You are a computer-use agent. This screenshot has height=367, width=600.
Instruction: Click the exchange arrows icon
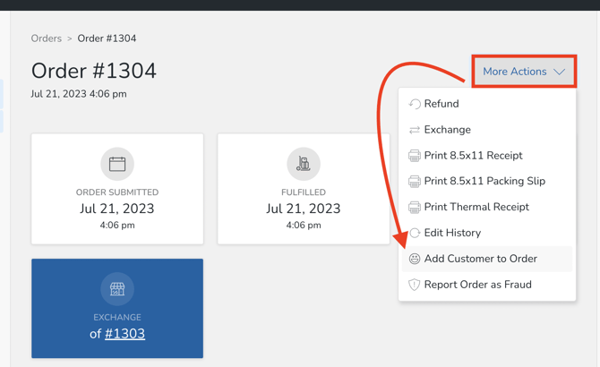[x=415, y=130]
